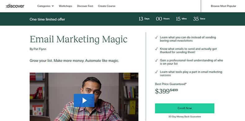245x121 pixels.
Task: Click the 13 Days countdown value
Action: point(144,19)
